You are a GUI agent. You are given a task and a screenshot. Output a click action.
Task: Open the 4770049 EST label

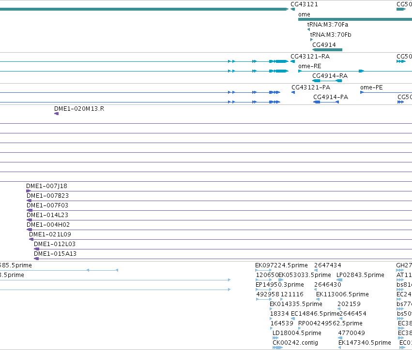tap(351, 334)
